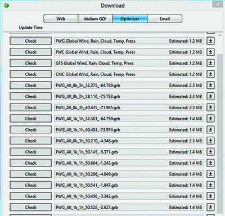This screenshot has width=225, height=216.
Task: Click the vertical scrollbar thumb
Action: coord(220,133)
